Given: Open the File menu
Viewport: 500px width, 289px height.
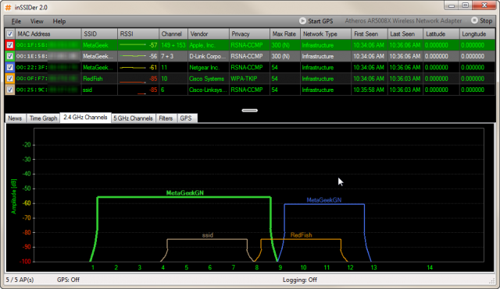Looking at the screenshot, I should 16,21.
